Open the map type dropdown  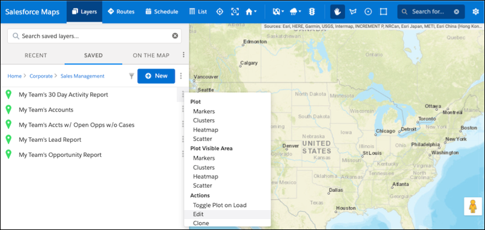[278, 11]
